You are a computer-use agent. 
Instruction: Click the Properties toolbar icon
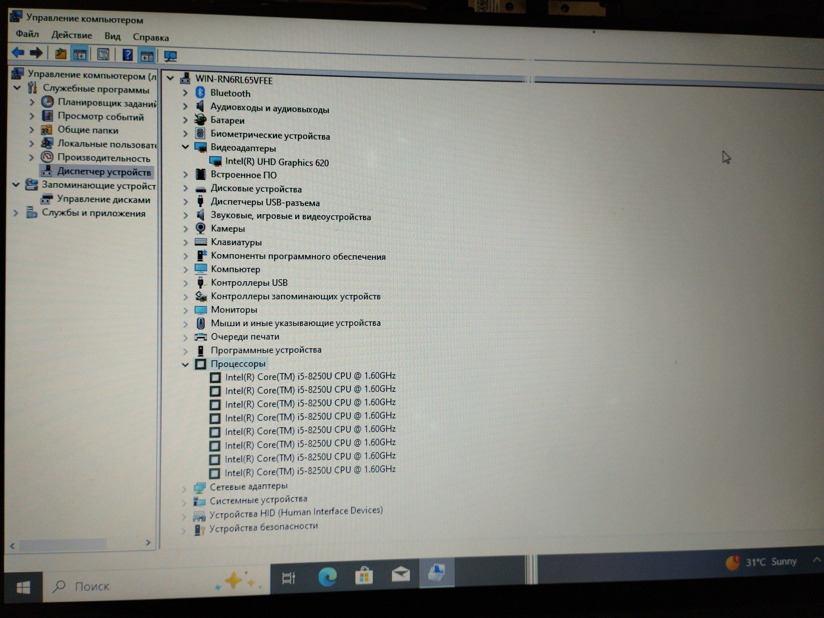point(103,55)
